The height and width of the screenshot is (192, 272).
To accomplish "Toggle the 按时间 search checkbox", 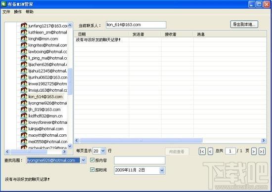I will pos(92,170).
